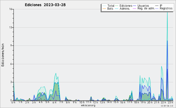Click the '0 h' x-axis label
This screenshot has width=176, height=108.
(x=13, y=102)
